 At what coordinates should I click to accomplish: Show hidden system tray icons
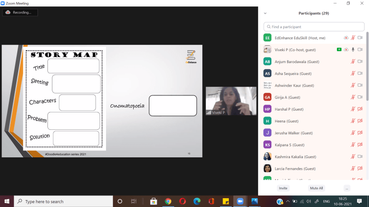(288, 201)
